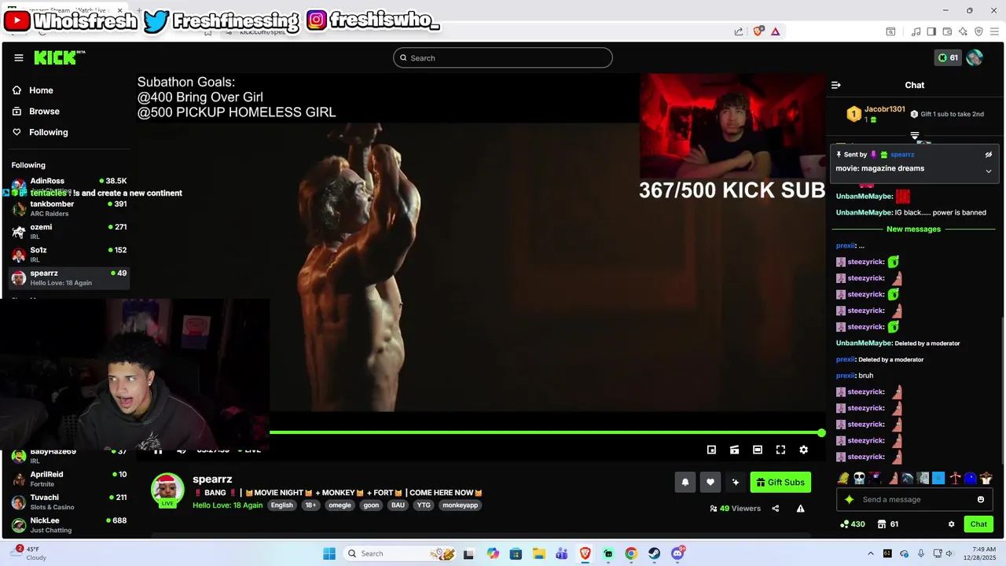Open the So1z channel in Following
1006x566 pixels.
tap(69, 254)
